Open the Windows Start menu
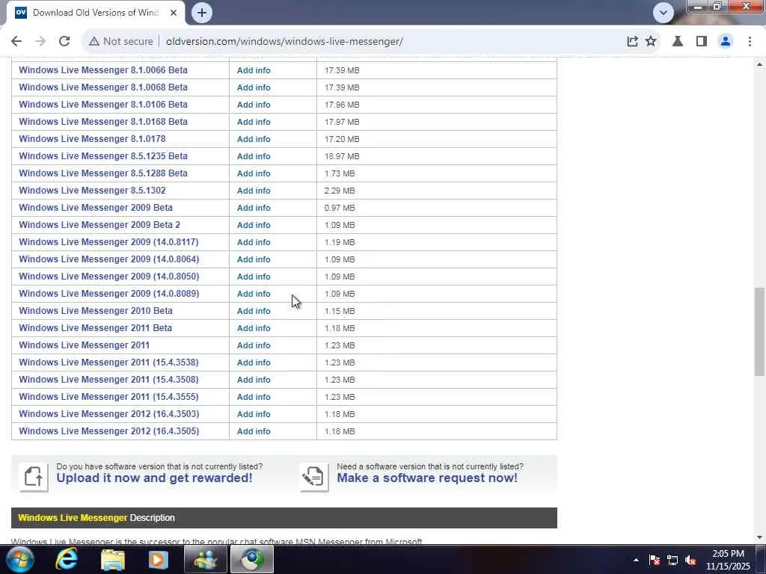Viewport: 766px width, 574px height. tap(19, 559)
